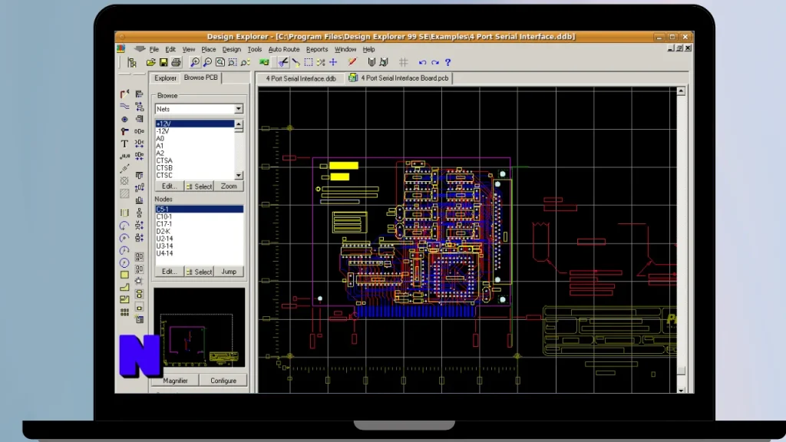Select the CTSA net in list

tap(194, 160)
